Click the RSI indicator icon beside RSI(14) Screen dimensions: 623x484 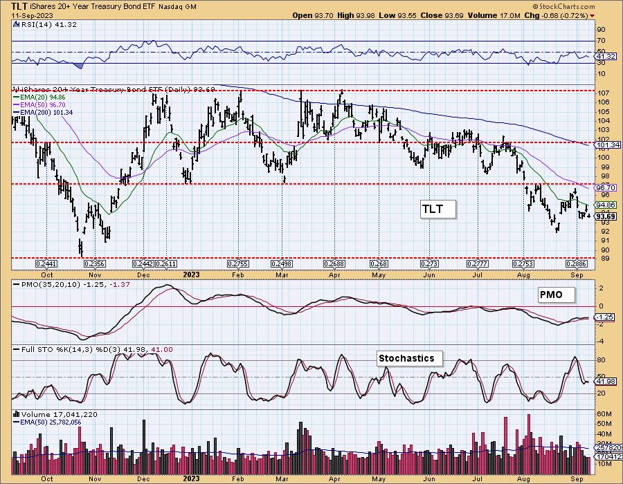click(17, 24)
